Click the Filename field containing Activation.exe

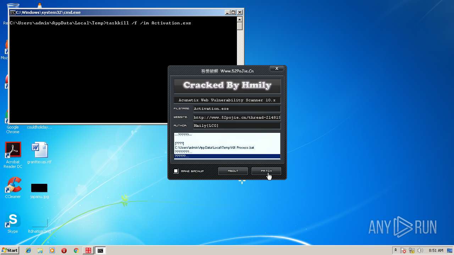(x=237, y=109)
